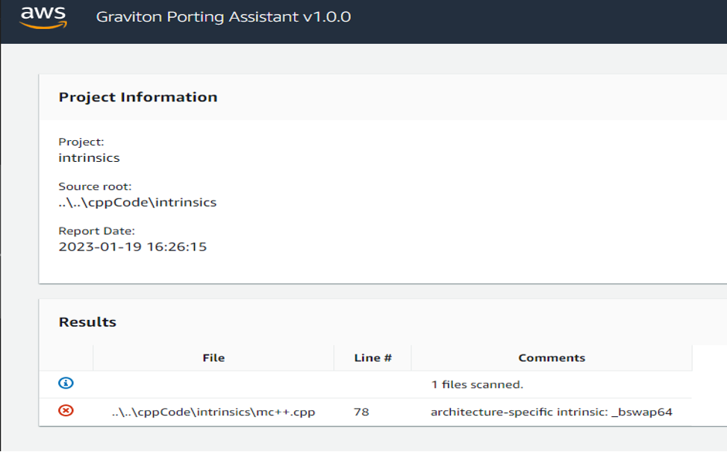Click the File column header
The height and width of the screenshot is (452, 727).
tap(213, 358)
